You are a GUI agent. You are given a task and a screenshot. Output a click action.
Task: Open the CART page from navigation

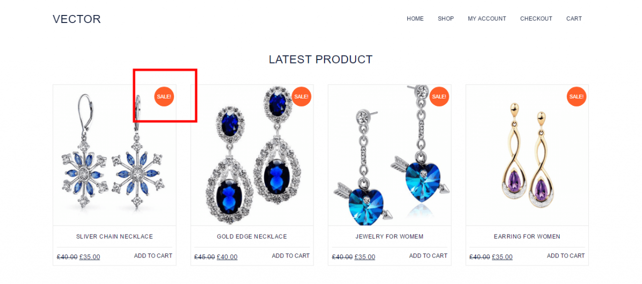pos(574,18)
